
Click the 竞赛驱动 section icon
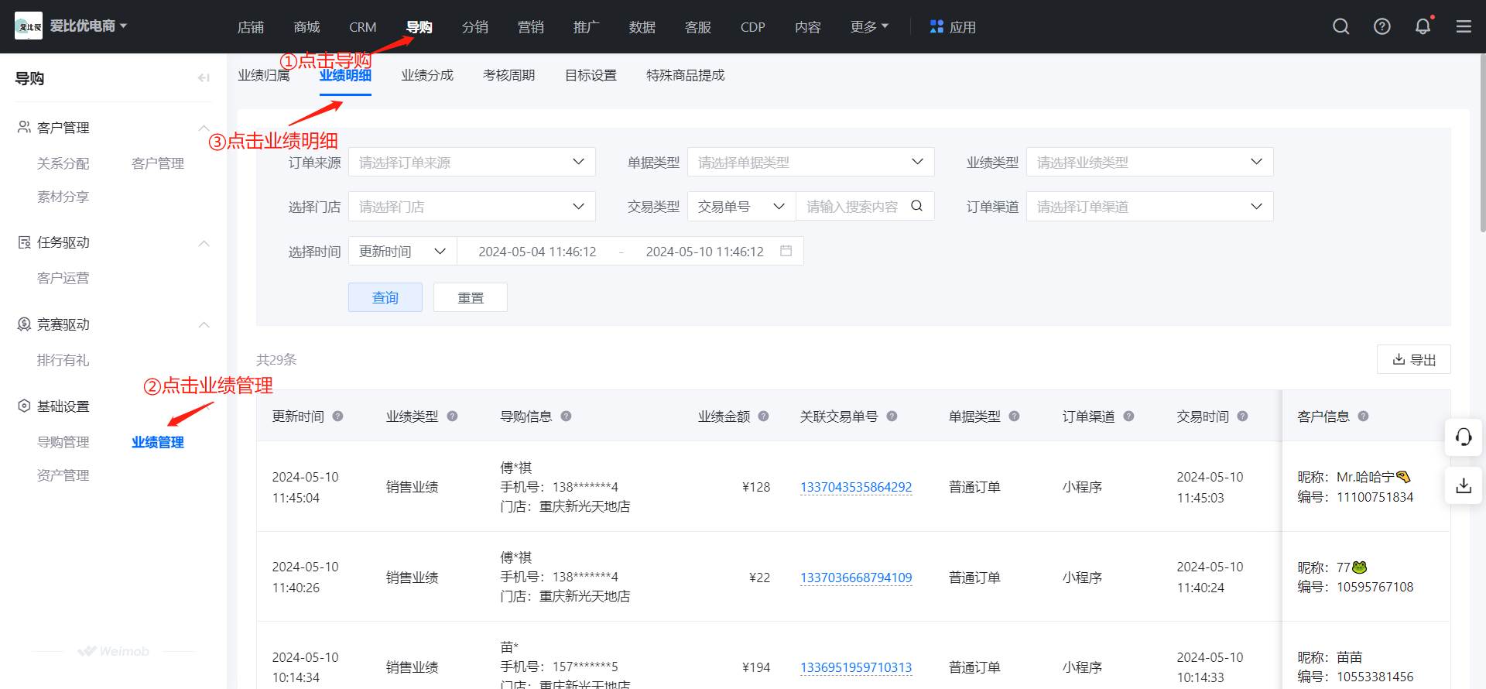(x=24, y=324)
